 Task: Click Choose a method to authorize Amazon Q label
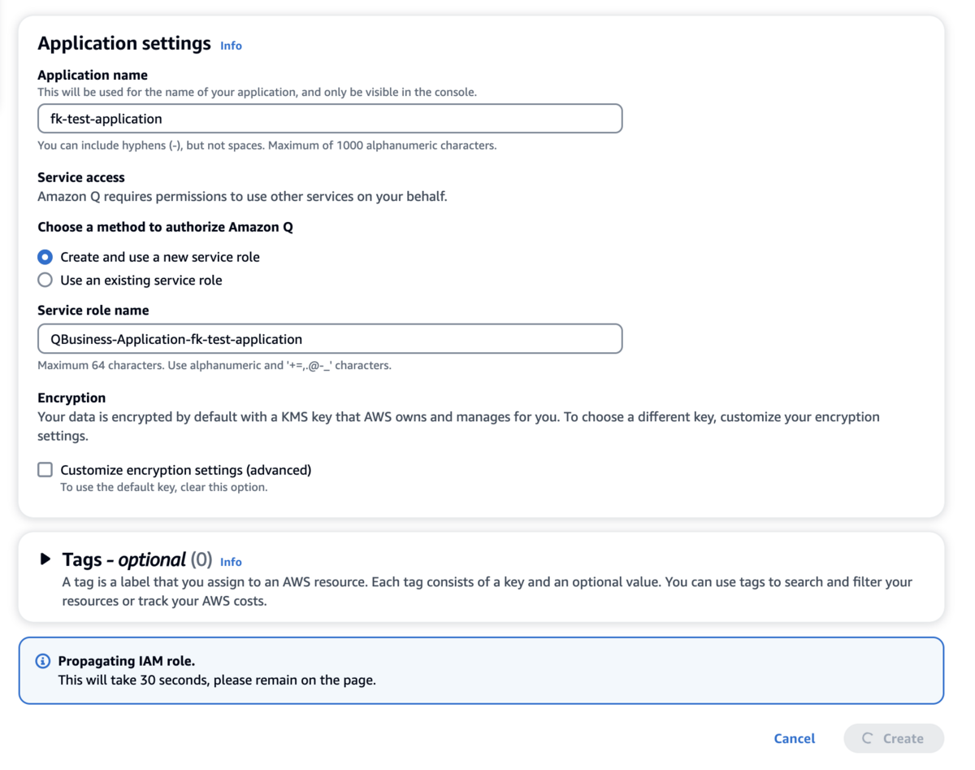coord(165,227)
